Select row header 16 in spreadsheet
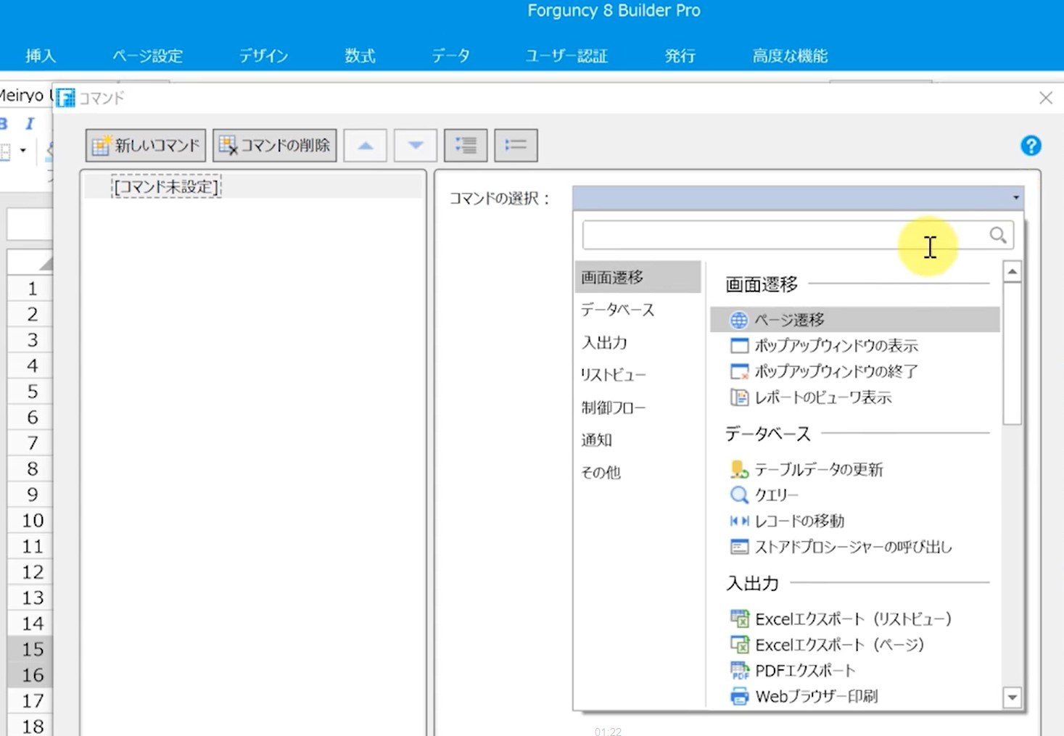Viewport: 1064px width, 736px height. (30, 675)
